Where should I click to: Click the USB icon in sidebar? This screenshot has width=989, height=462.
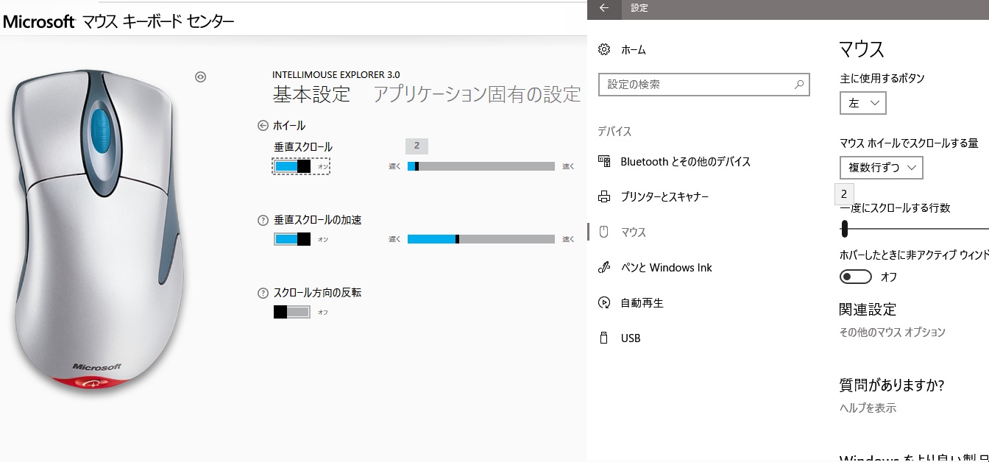604,338
